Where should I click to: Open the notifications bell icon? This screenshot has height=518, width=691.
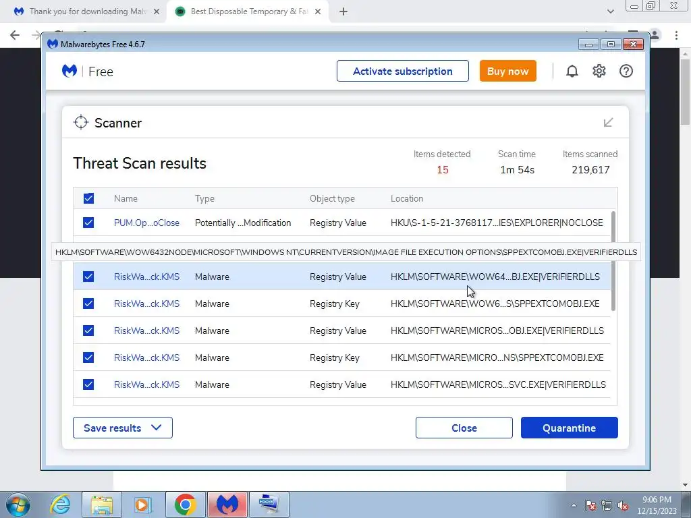(x=572, y=71)
